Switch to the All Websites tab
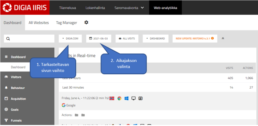The height and width of the screenshot is (126, 258). point(39,23)
